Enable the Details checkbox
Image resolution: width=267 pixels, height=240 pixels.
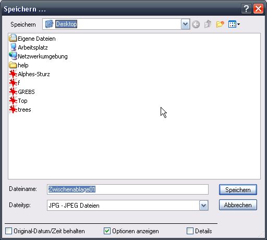[x=190, y=231]
